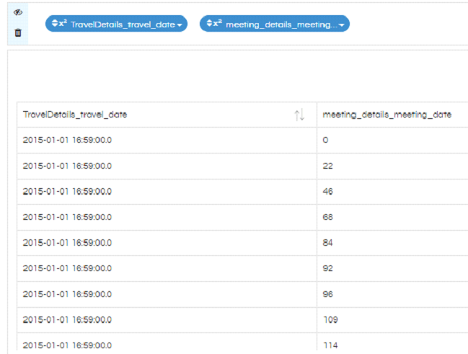Select travel date cell in row with 92
This screenshot has width=468, height=354.
[167, 269]
